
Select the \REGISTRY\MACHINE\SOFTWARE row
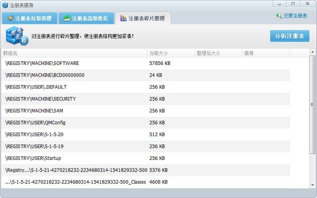(x=146, y=63)
